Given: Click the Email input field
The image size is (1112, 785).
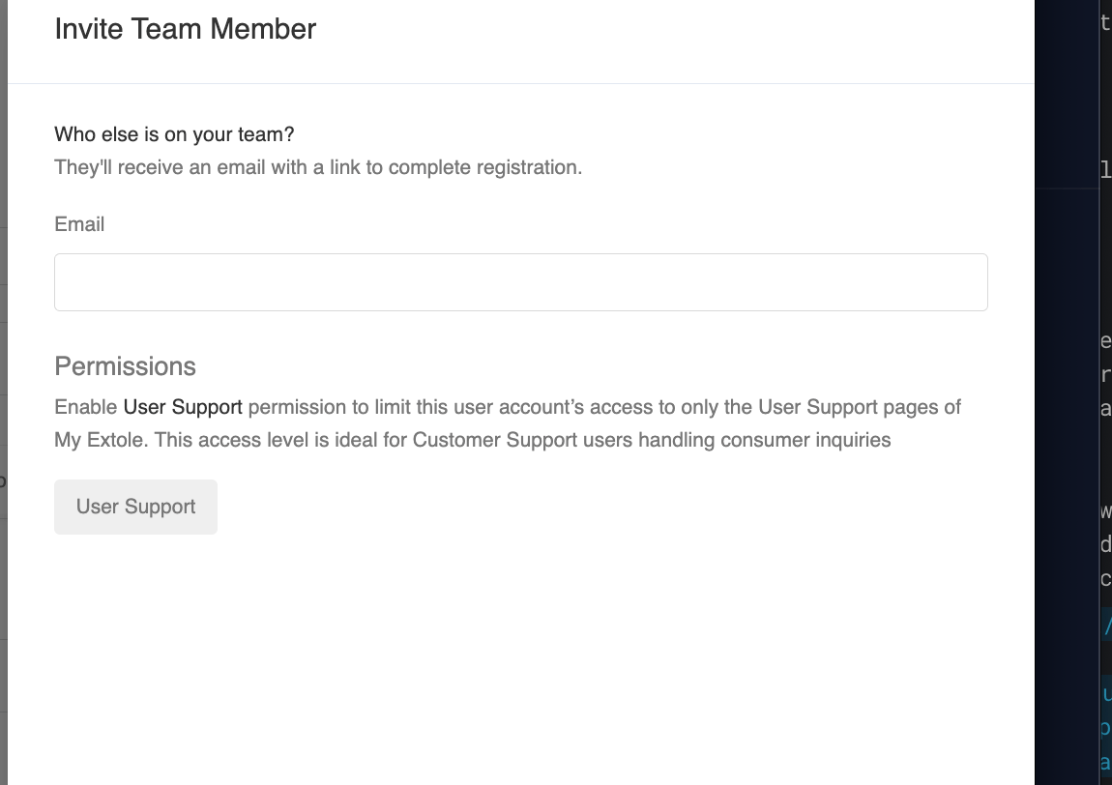Looking at the screenshot, I should point(520,282).
